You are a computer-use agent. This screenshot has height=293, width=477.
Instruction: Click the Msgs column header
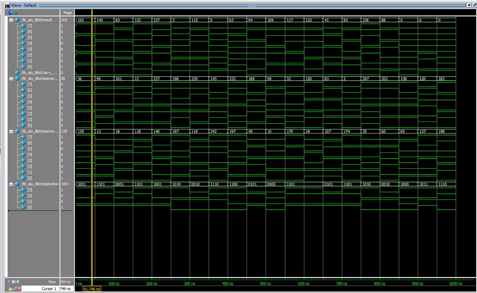(67, 13)
